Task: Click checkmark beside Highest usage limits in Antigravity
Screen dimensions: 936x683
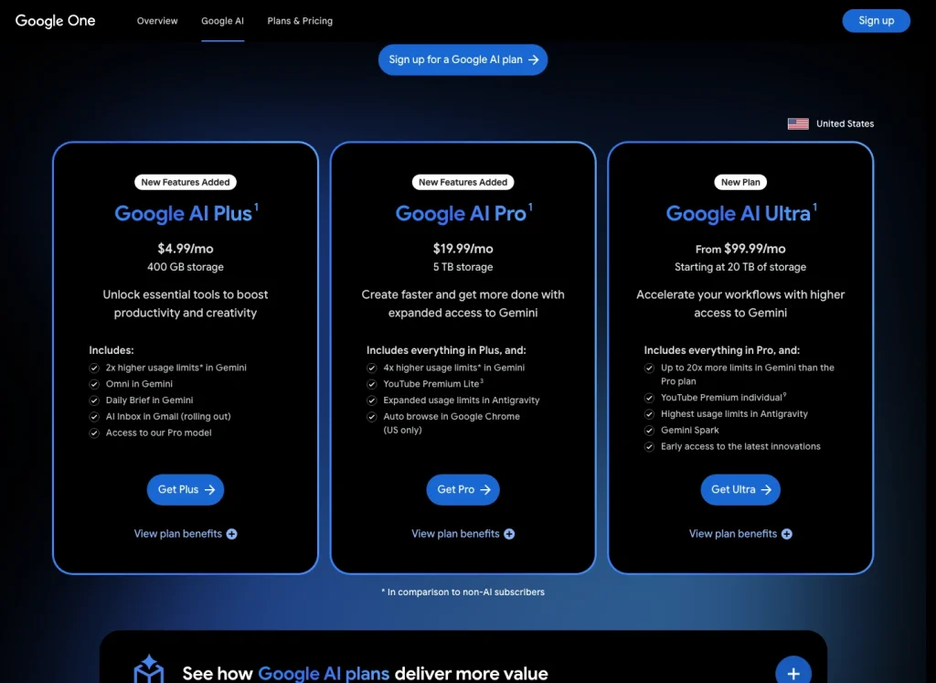Action: [650, 414]
